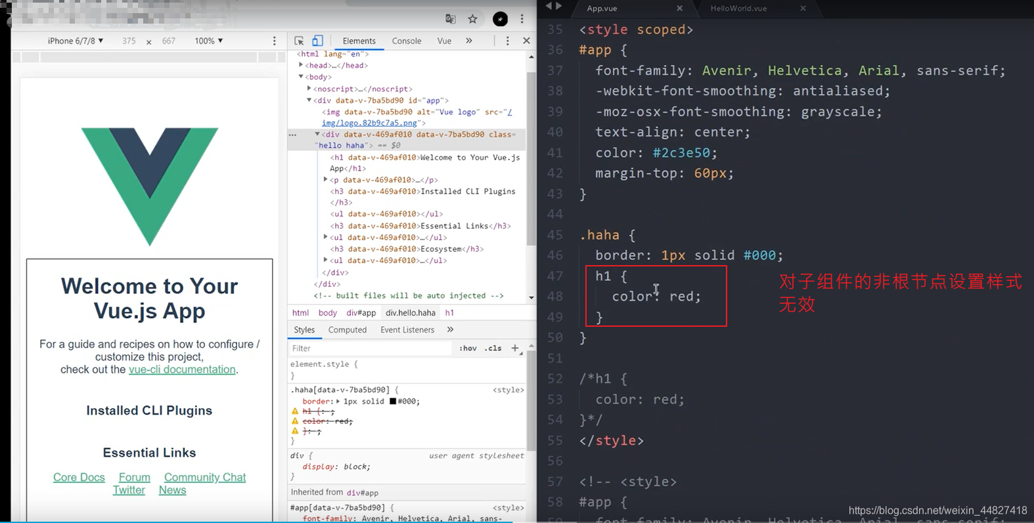The height and width of the screenshot is (523, 1034).
Task: Expand the border shorthand property triangle
Action: (338, 402)
